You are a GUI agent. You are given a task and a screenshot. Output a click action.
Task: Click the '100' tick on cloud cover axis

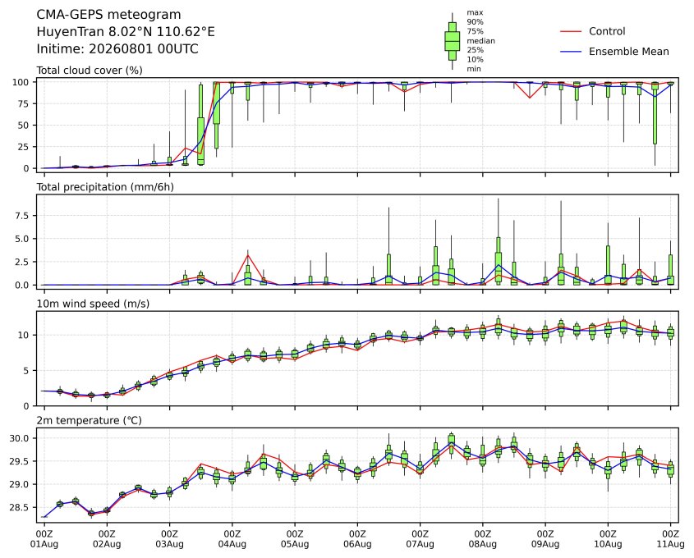point(21,82)
